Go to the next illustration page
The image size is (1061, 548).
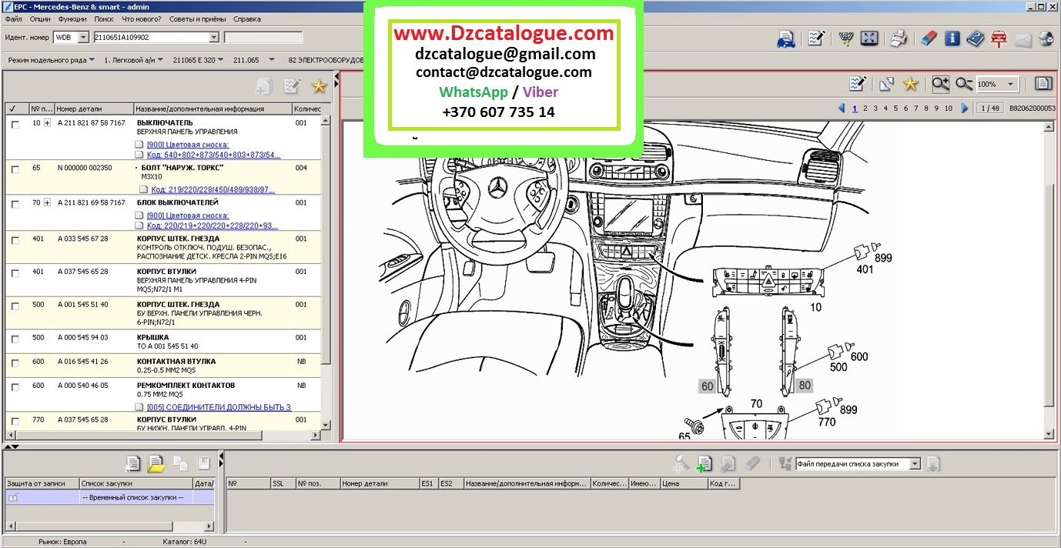click(965, 109)
